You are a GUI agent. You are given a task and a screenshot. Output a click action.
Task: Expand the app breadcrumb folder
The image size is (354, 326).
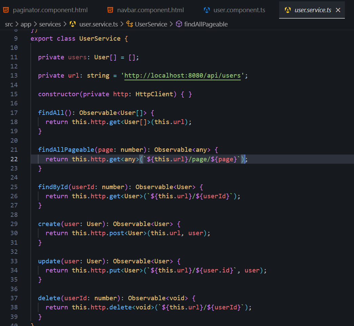click(x=26, y=24)
